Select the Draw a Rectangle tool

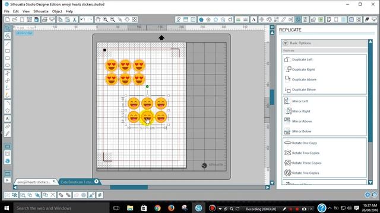click(8, 51)
